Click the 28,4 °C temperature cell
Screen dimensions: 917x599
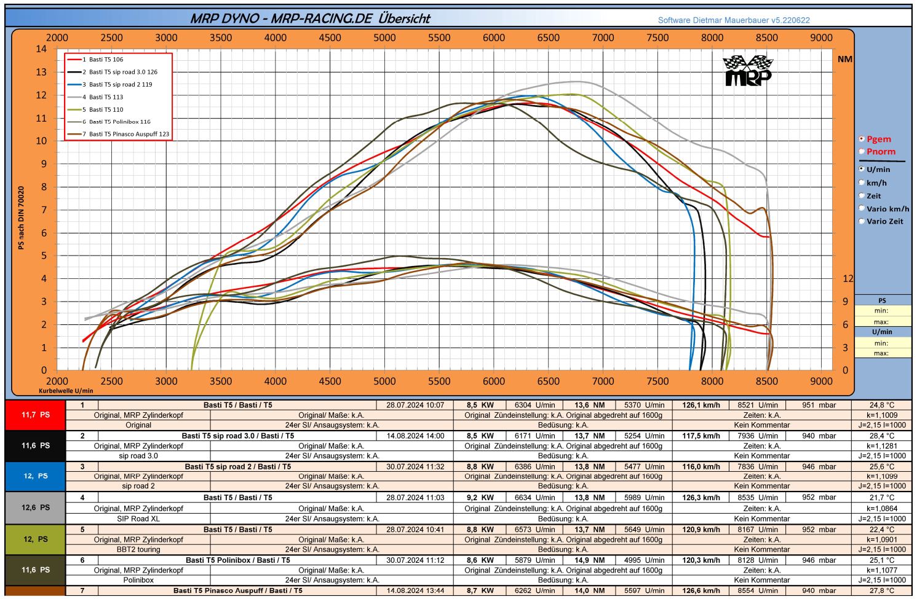882,436
